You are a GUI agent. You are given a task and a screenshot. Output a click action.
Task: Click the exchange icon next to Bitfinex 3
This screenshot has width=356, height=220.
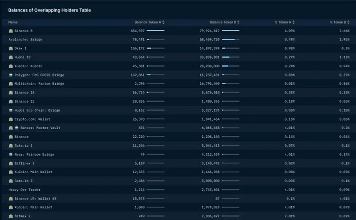pos(11,163)
